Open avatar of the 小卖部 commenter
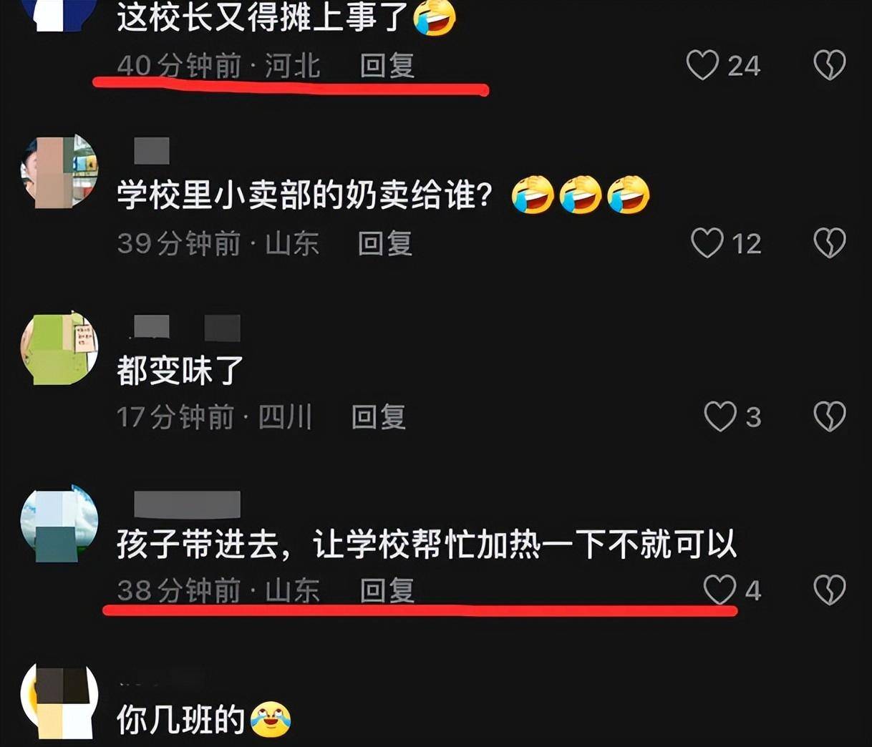 59,171
